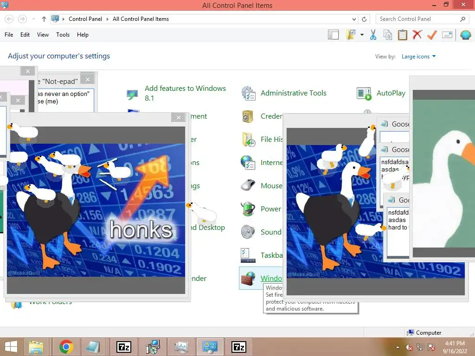This screenshot has width=475, height=356.
Task: Open the Help menu
Action: [x=83, y=35]
